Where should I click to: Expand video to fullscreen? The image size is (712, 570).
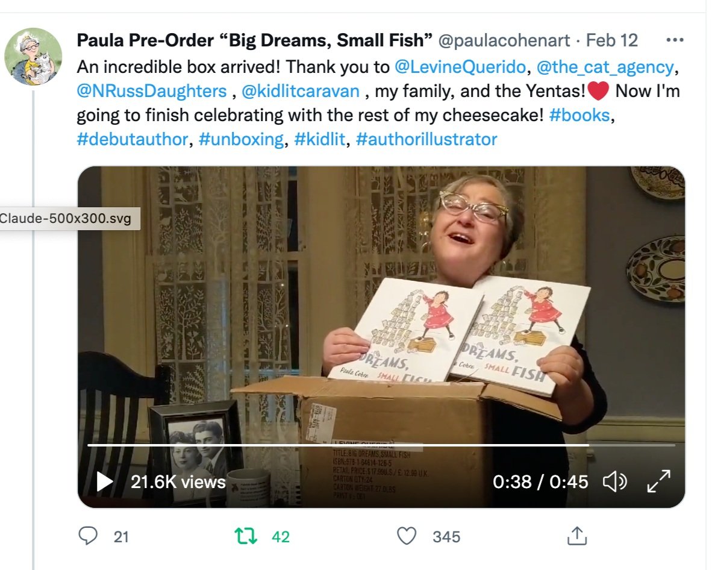[658, 481]
